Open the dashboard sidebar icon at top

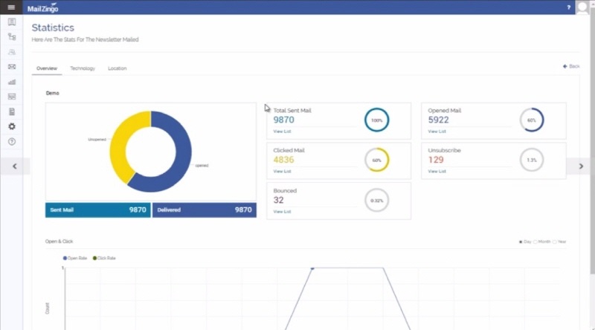[12, 22]
